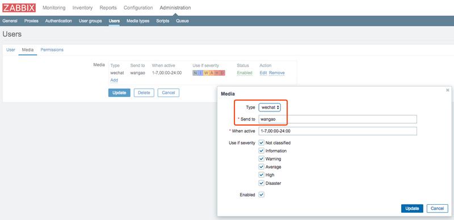Uncheck High severity
Image resolution: width=454 pixels, height=220 pixels.
coord(262,175)
